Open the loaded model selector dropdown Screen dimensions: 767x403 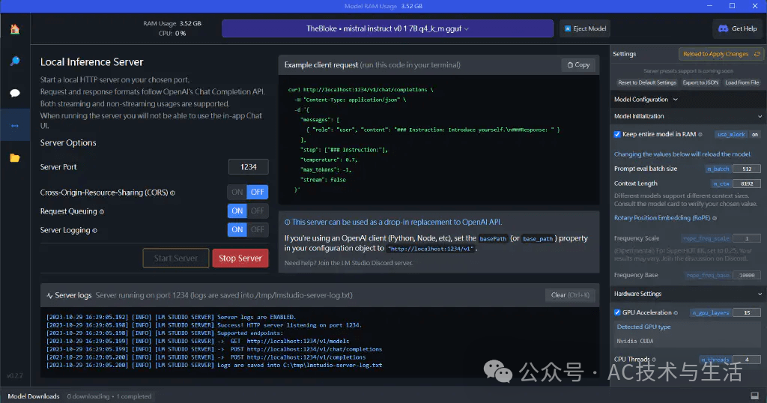[387, 28]
